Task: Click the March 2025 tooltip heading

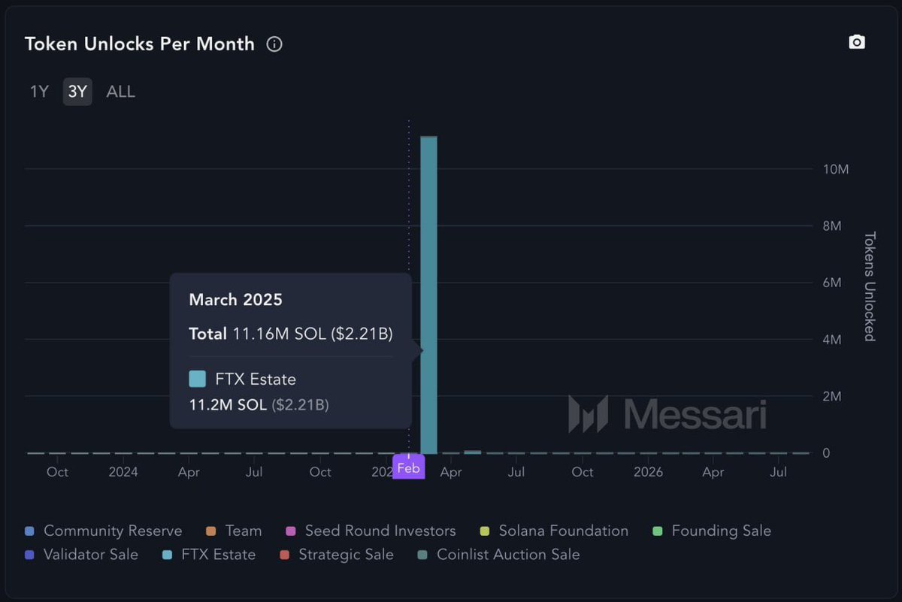Action: [235, 300]
